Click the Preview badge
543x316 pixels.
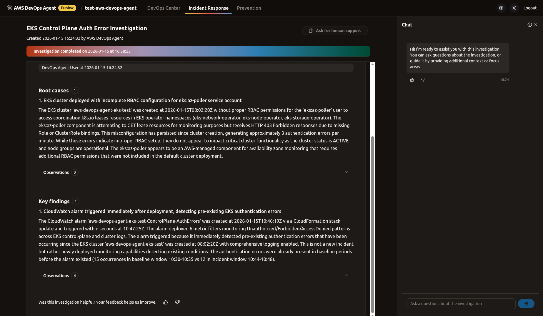(67, 8)
